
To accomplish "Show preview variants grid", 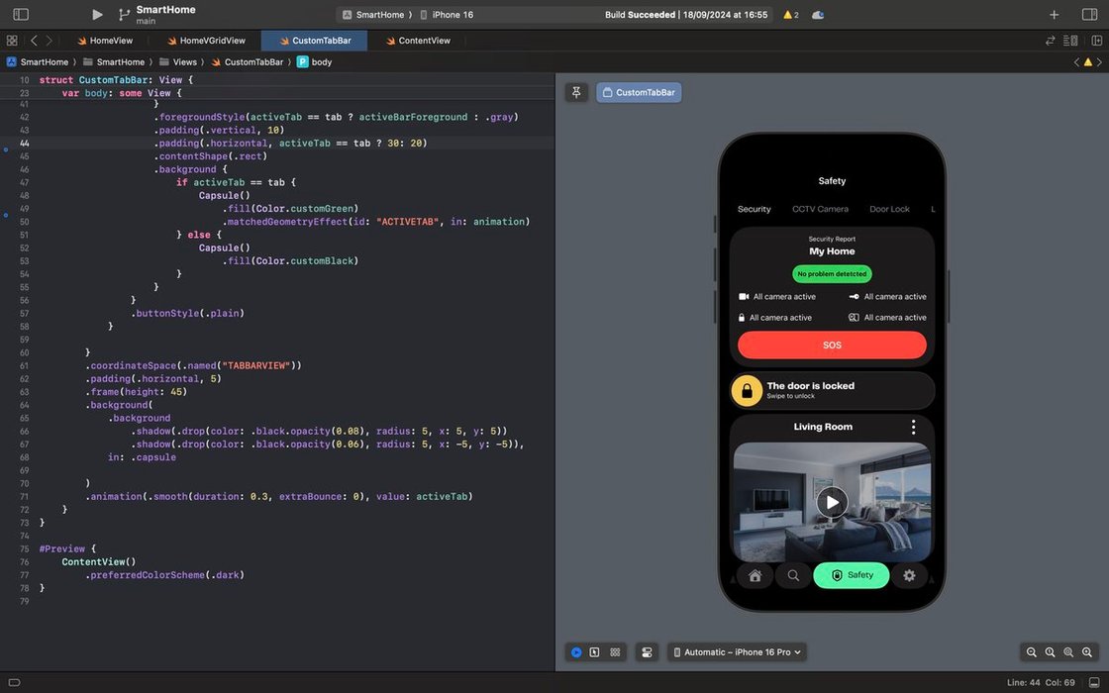I will (x=615, y=652).
